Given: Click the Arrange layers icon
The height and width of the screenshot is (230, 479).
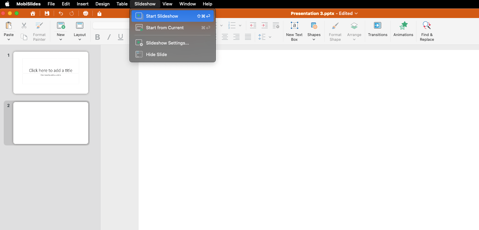Looking at the screenshot, I should point(354,26).
